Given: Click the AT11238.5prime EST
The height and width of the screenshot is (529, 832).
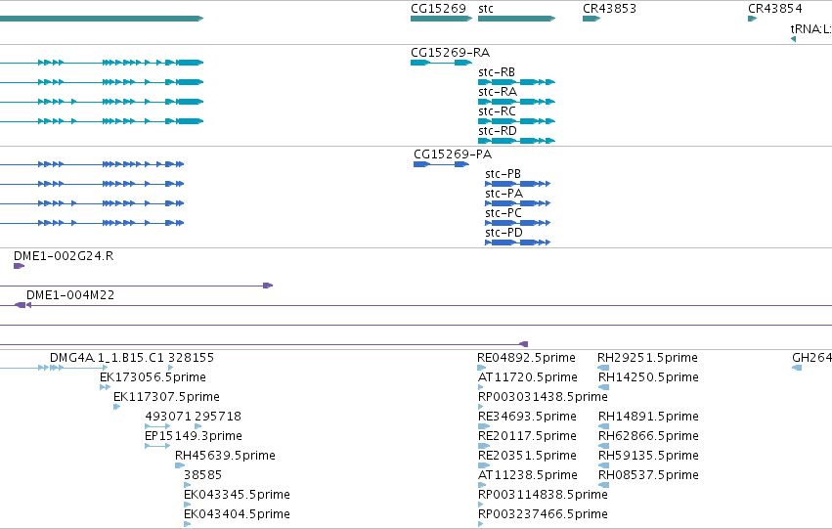Looking at the screenshot, I should 481,485.
